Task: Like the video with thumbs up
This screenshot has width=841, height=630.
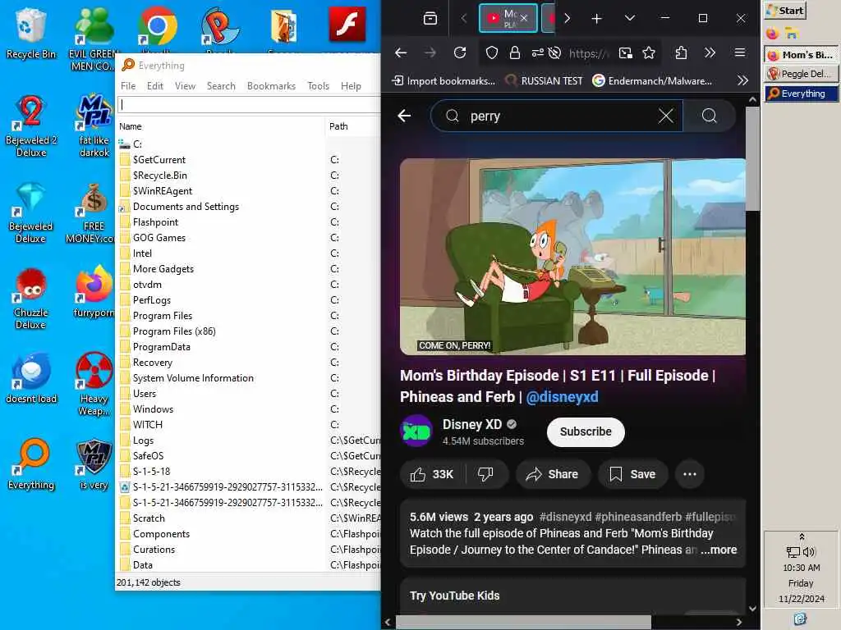Action: [x=432, y=474]
